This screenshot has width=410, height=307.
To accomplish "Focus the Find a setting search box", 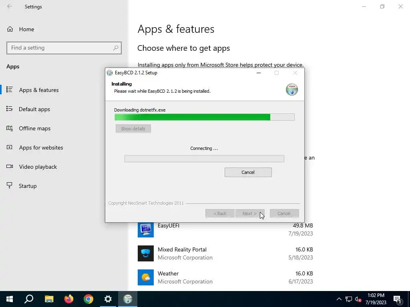I will point(64,48).
